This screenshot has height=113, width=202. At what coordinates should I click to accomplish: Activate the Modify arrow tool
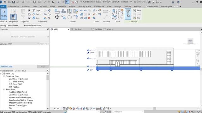[4, 14]
